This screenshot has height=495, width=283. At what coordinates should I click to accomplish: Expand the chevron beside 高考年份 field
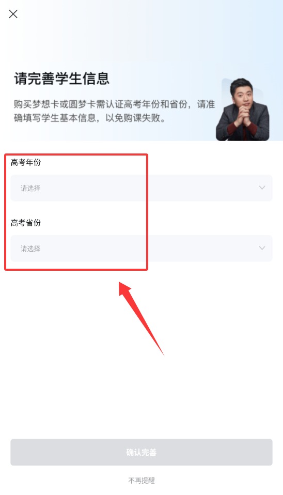[262, 188]
